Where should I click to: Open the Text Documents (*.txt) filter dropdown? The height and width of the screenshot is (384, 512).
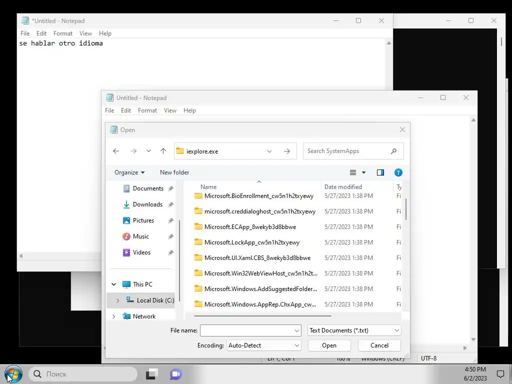click(354, 330)
